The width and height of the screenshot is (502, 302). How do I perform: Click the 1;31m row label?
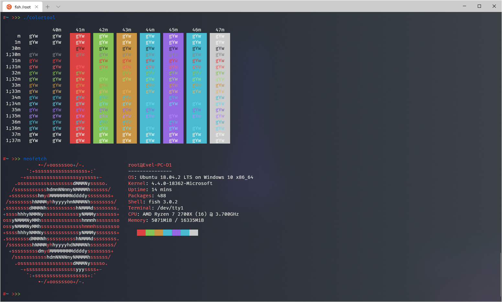click(13, 67)
